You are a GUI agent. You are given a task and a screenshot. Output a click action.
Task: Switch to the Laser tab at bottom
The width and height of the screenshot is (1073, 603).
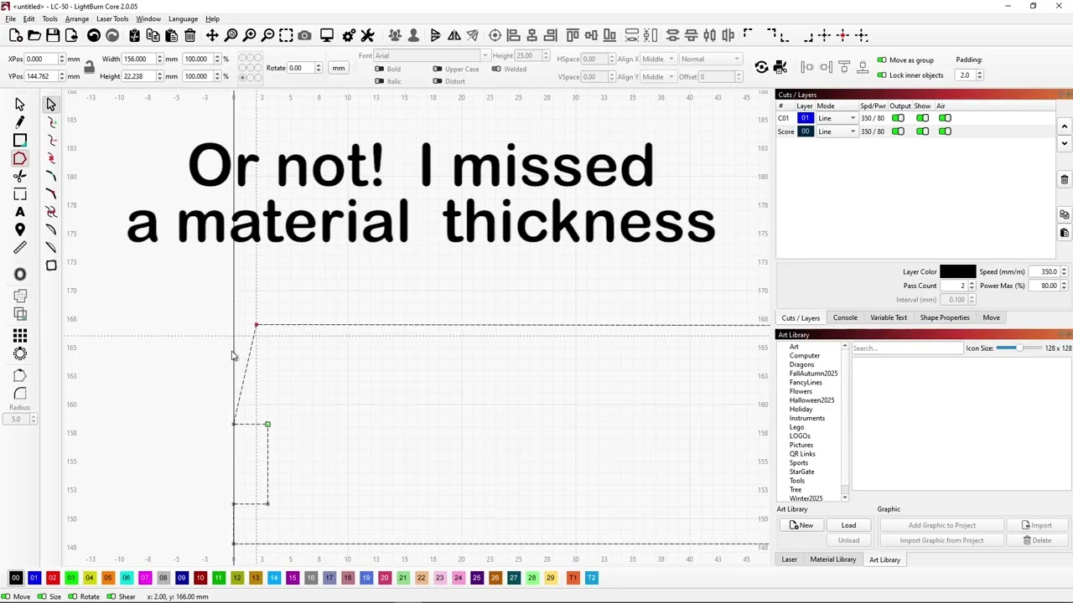pos(789,559)
